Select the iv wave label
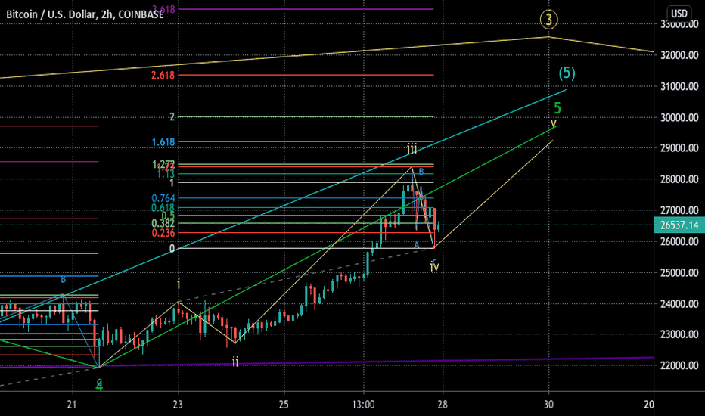The width and height of the screenshot is (705, 416). [434, 267]
